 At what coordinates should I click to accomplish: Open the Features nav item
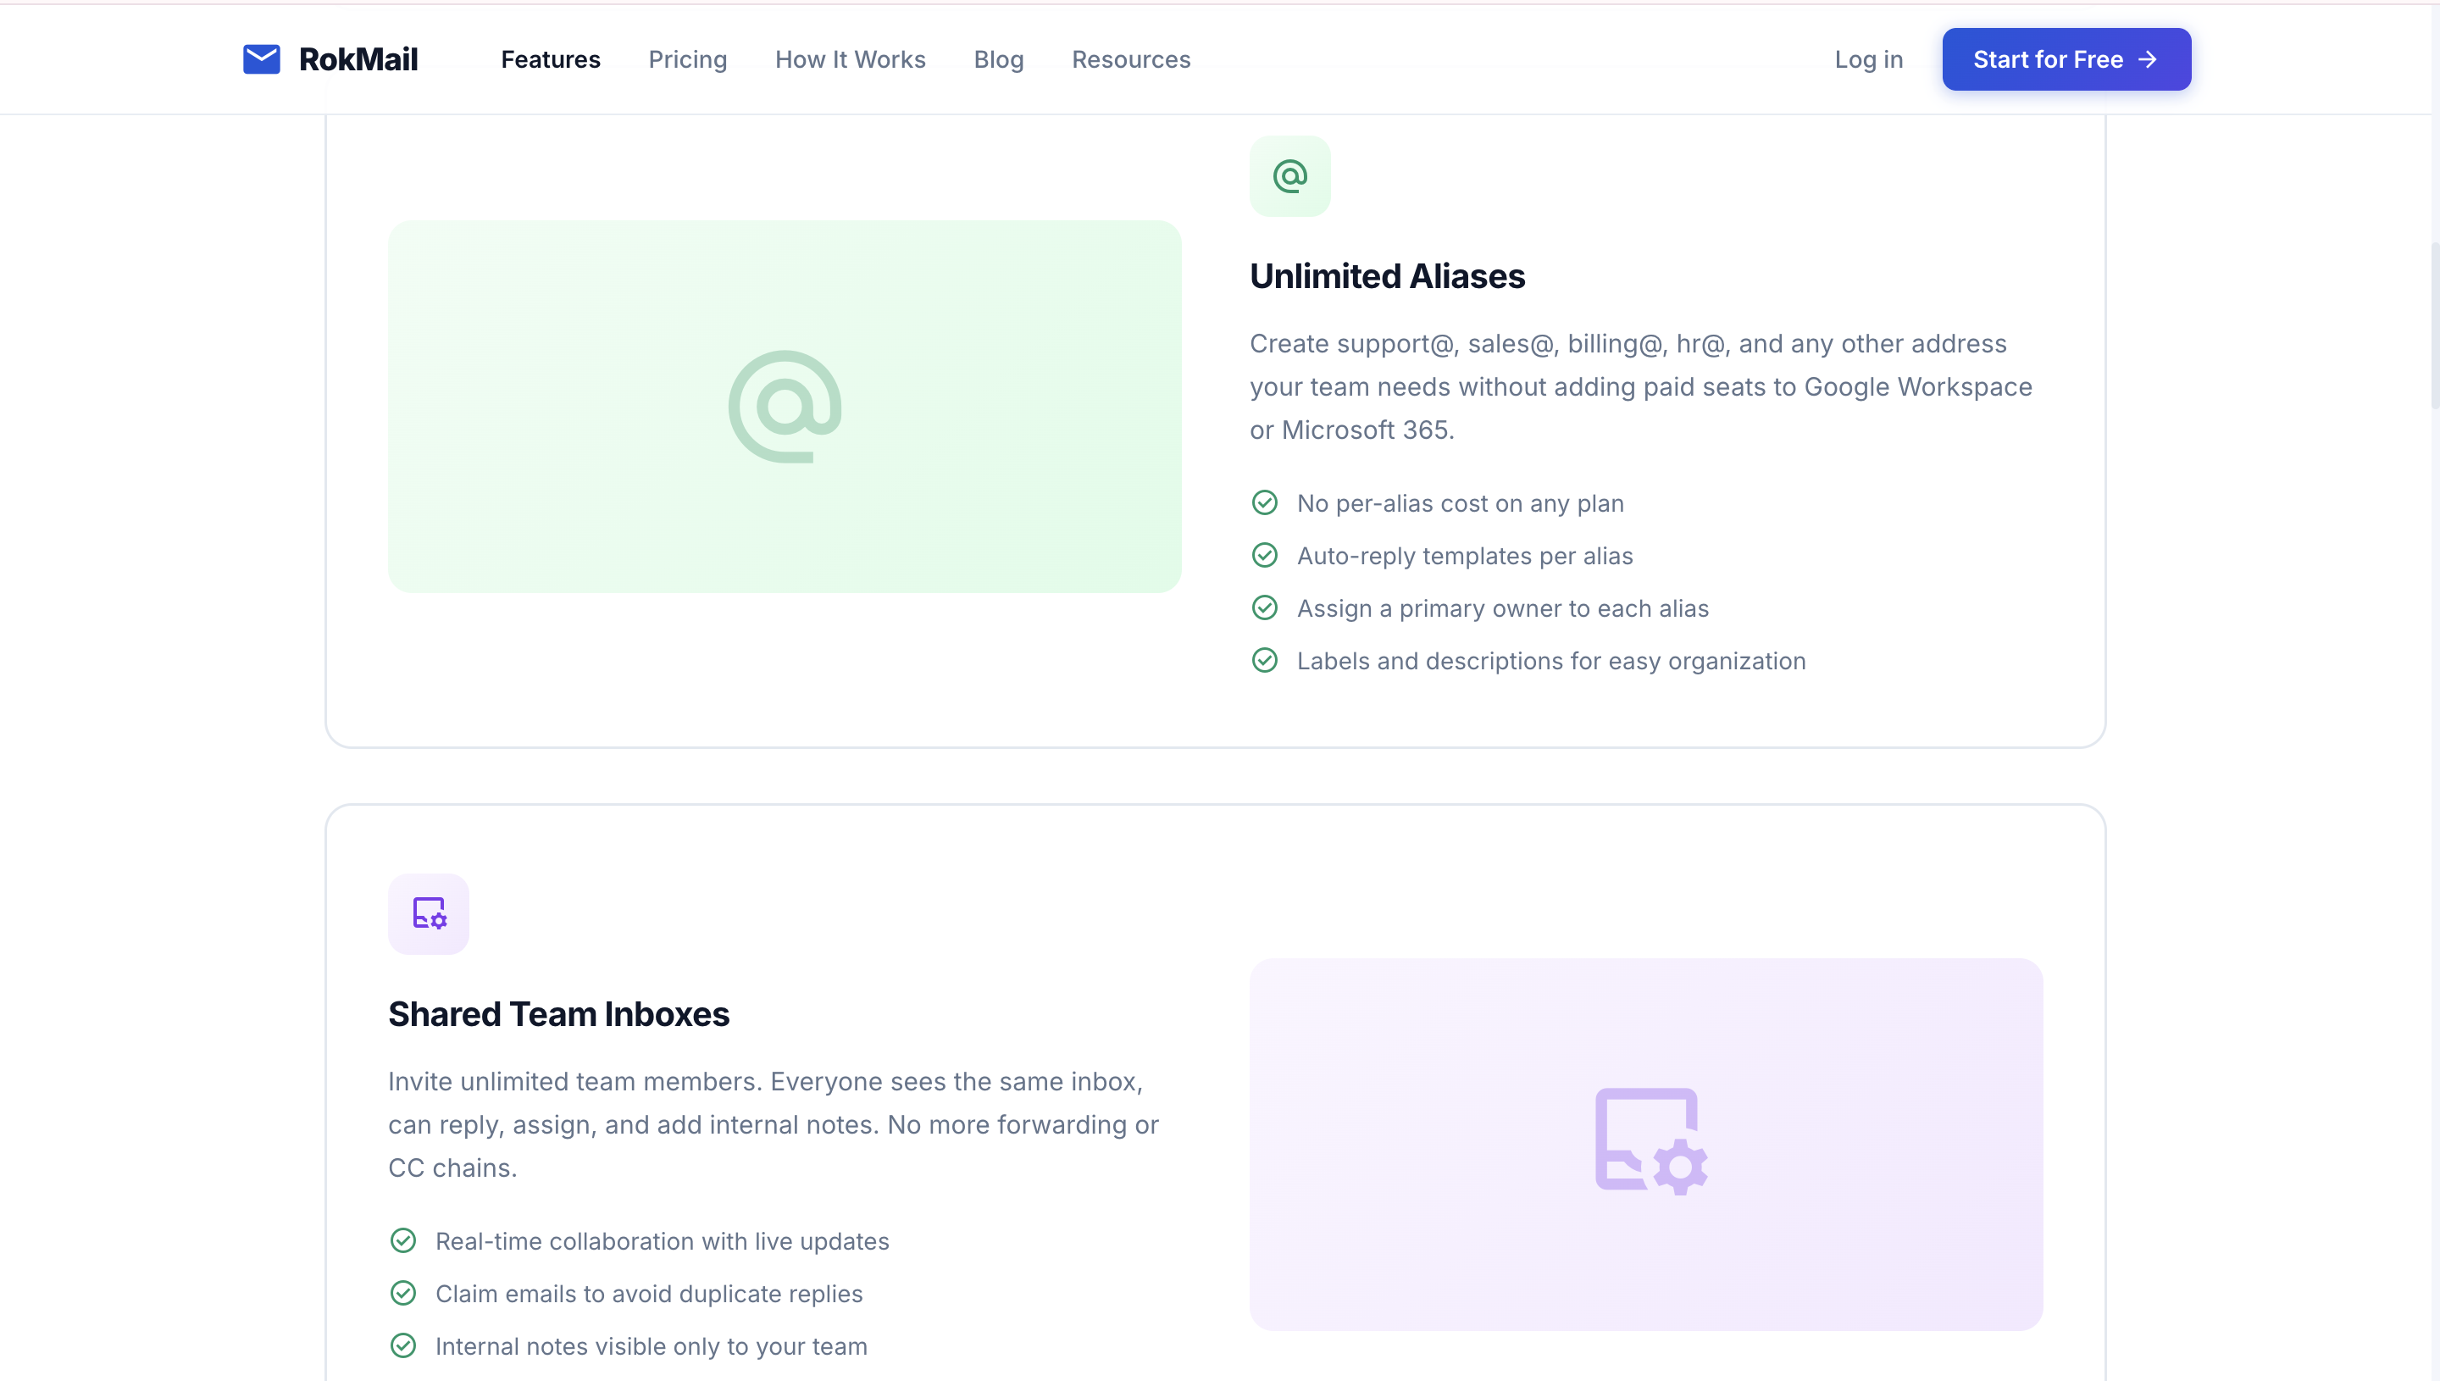550,58
